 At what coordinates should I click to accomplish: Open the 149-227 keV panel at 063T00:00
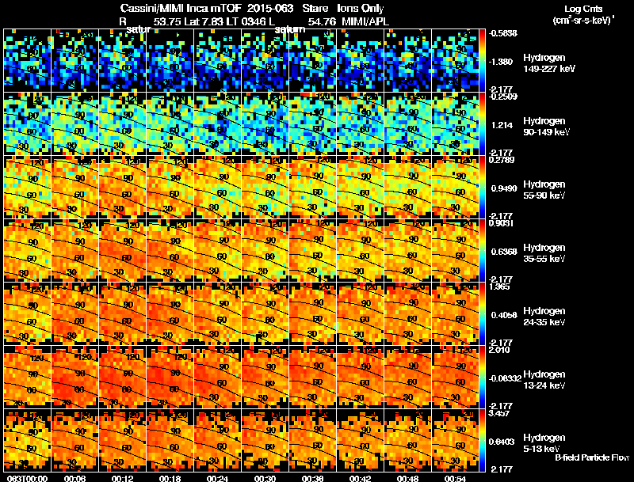click(27, 60)
